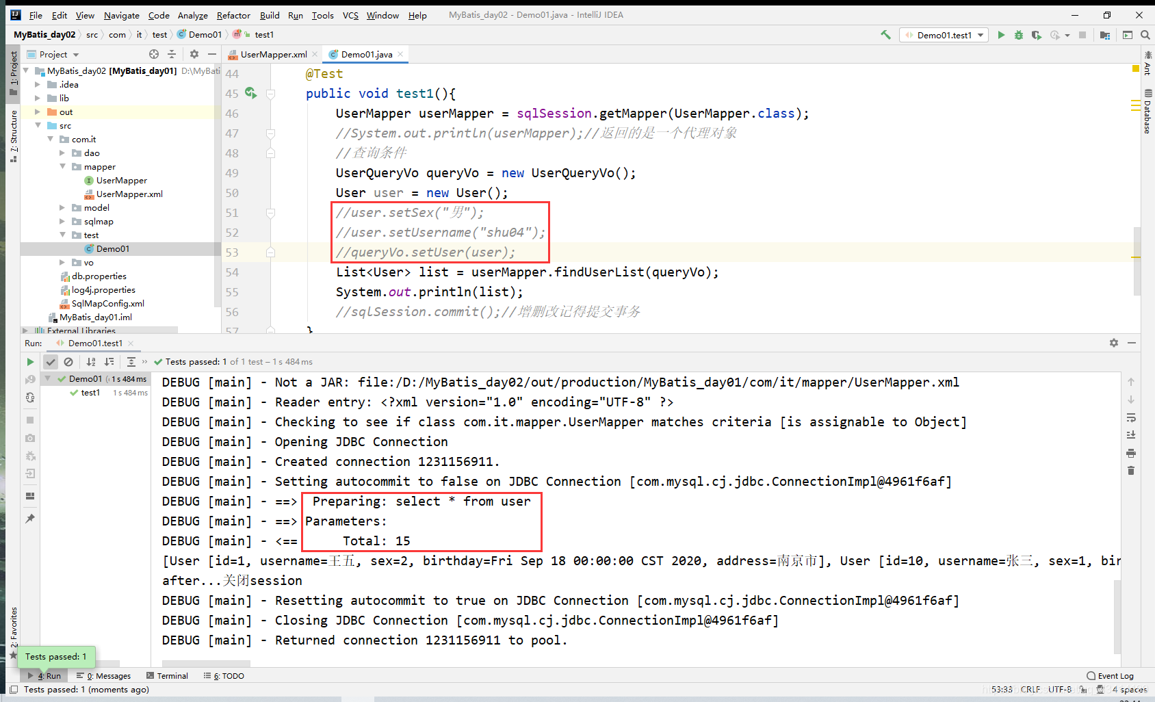Collapse all in the Project panel
The height and width of the screenshot is (702, 1155).
[x=172, y=54]
